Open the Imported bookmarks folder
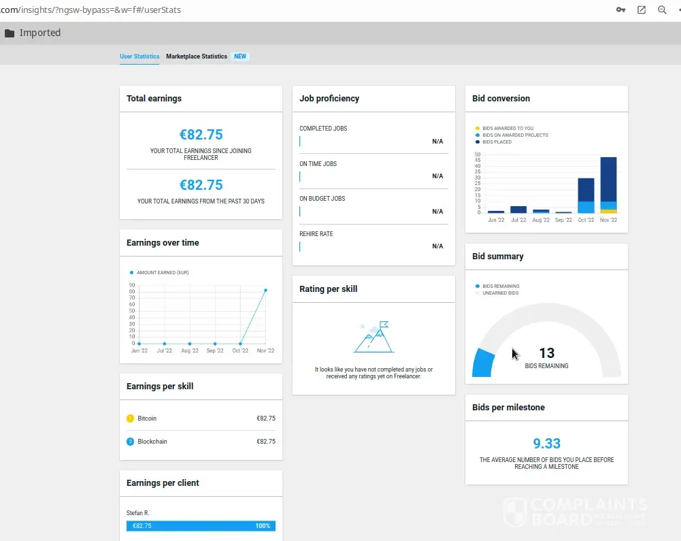 (32, 33)
